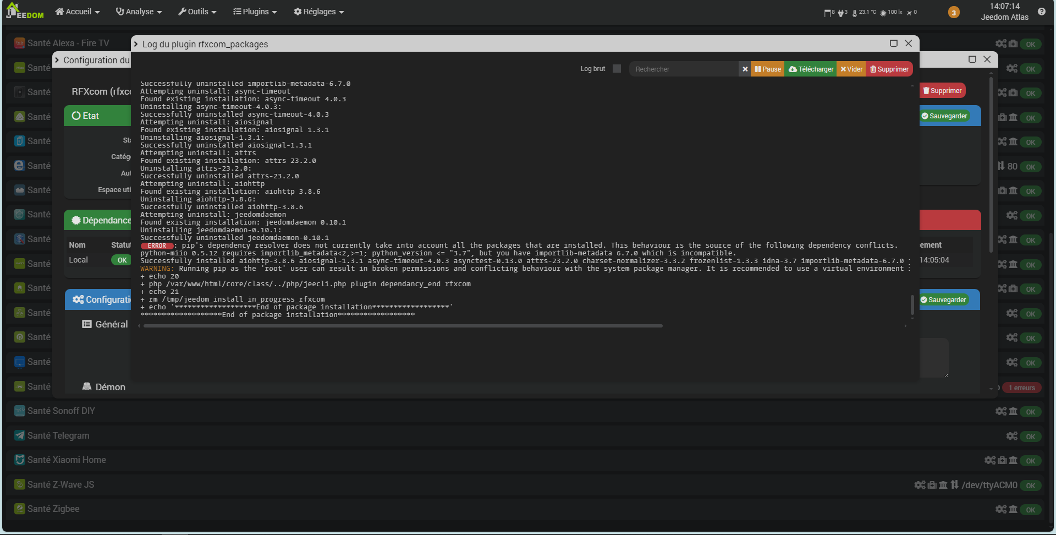Open the help question mark icon
Image resolution: width=1056 pixels, height=535 pixels.
point(1042,12)
